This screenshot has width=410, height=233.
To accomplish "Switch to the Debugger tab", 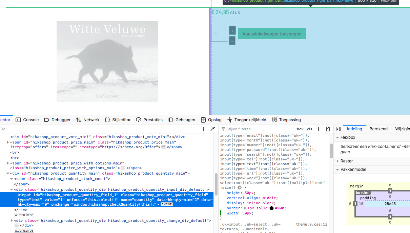I will click(x=57, y=120).
